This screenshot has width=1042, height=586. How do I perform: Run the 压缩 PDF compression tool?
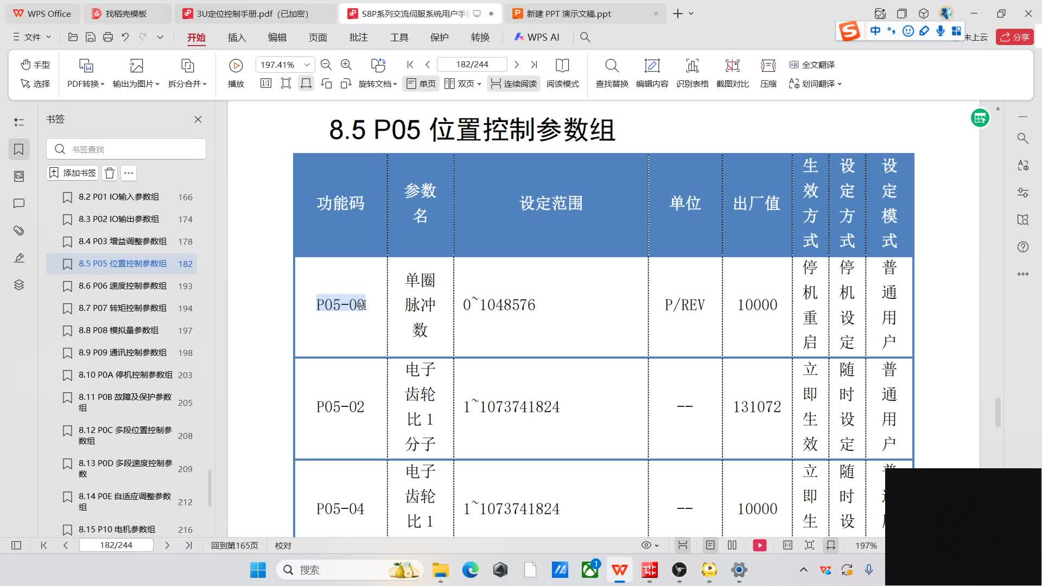click(x=768, y=73)
